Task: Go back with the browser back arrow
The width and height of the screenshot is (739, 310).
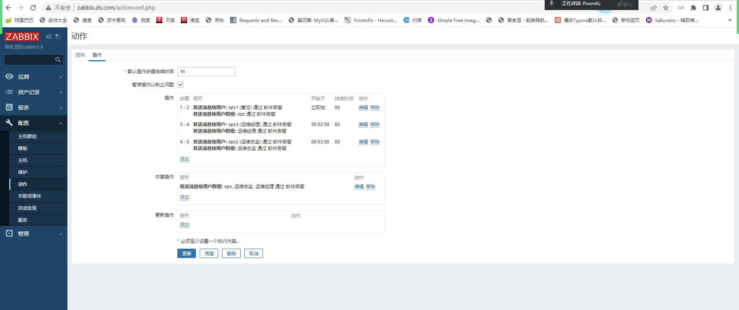Action: point(8,8)
